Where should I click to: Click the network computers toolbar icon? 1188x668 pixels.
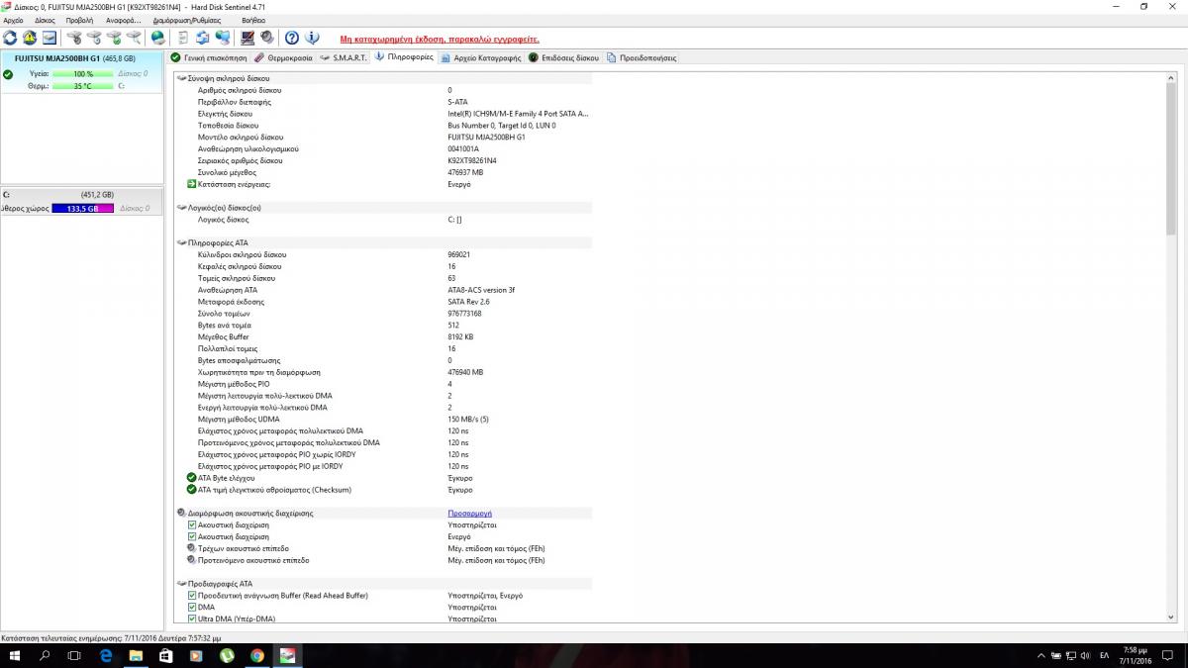[223, 38]
